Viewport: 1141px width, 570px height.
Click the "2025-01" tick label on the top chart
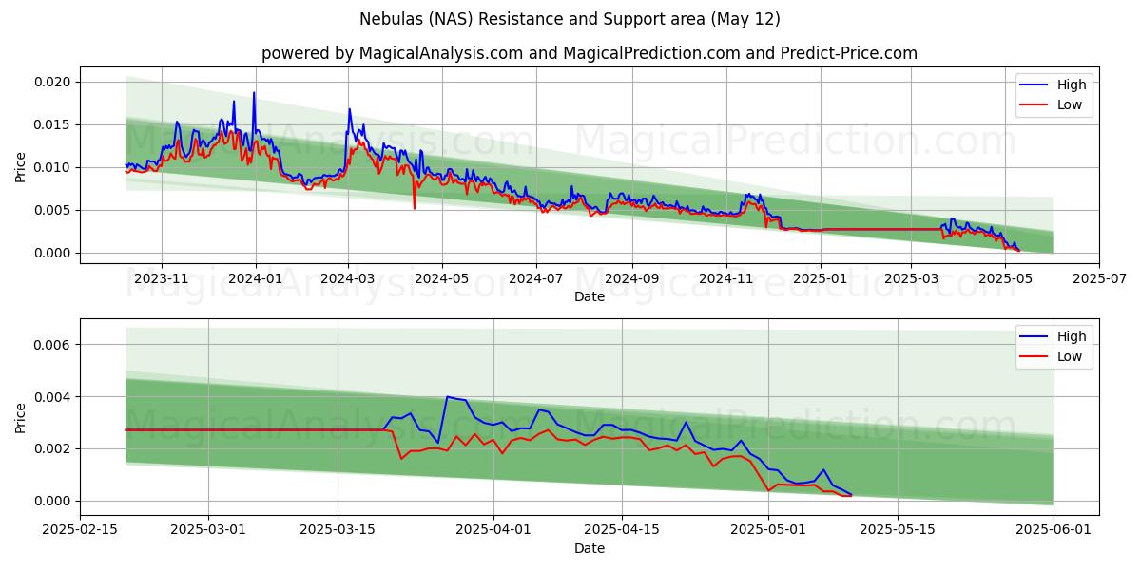coord(820,278)
